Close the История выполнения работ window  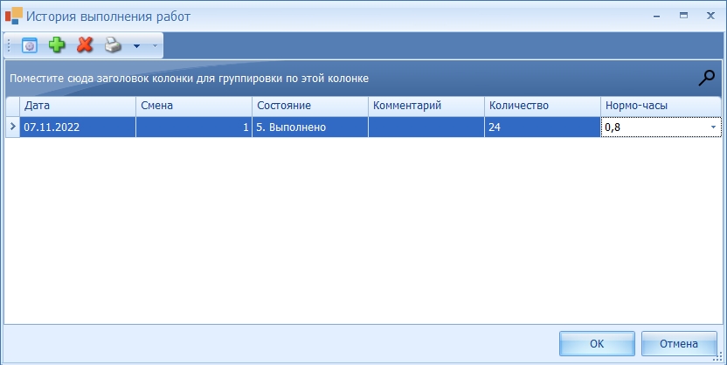click(710, 16)
